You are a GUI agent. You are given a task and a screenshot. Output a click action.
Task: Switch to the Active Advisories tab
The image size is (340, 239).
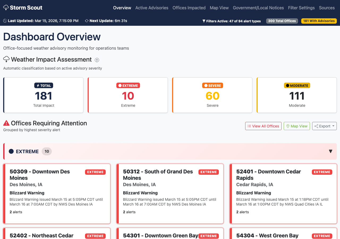[x=152, y=8]
